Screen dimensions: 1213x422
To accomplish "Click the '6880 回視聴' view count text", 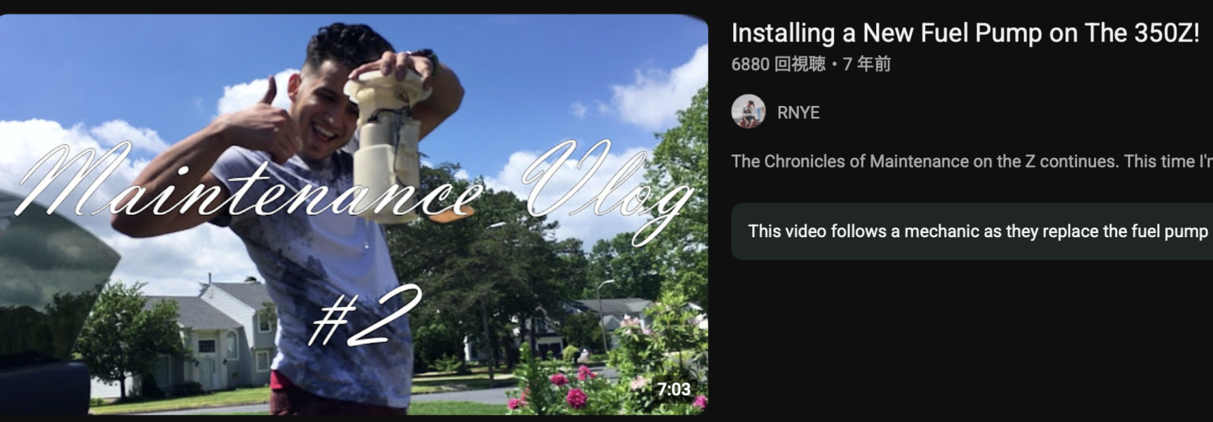I will click(x=778, y=64).
